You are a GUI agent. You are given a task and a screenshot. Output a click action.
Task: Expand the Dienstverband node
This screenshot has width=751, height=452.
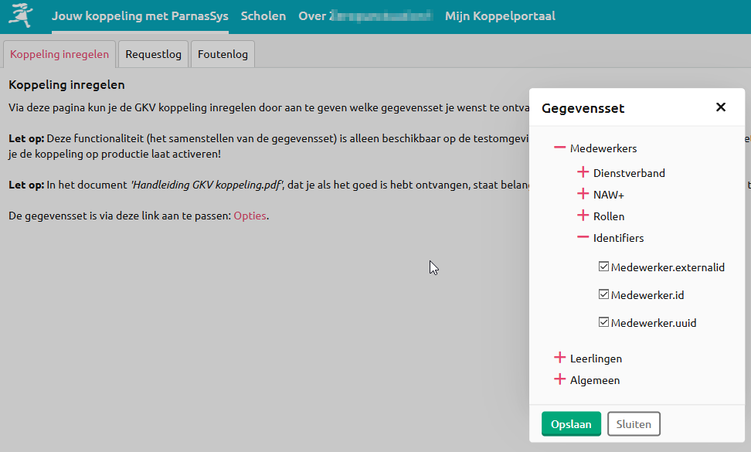click(583, 172)
